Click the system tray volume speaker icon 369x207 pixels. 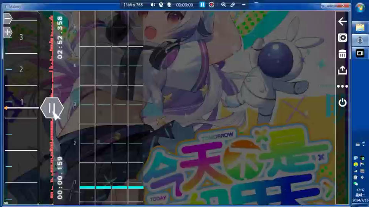pyautogui.click(x=363, y=177)
